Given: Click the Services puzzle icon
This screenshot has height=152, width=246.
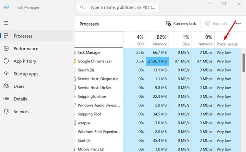Looking at the screenshot, I should tap(6, 112).
